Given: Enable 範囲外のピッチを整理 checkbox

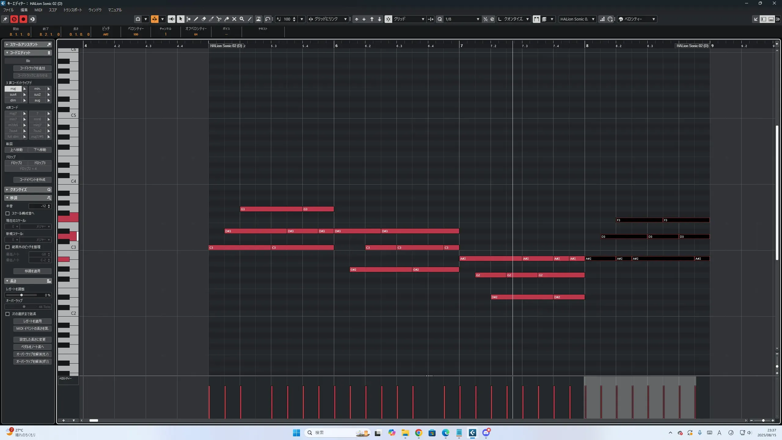Looking at the screenshot, I should tap(8, 247).
